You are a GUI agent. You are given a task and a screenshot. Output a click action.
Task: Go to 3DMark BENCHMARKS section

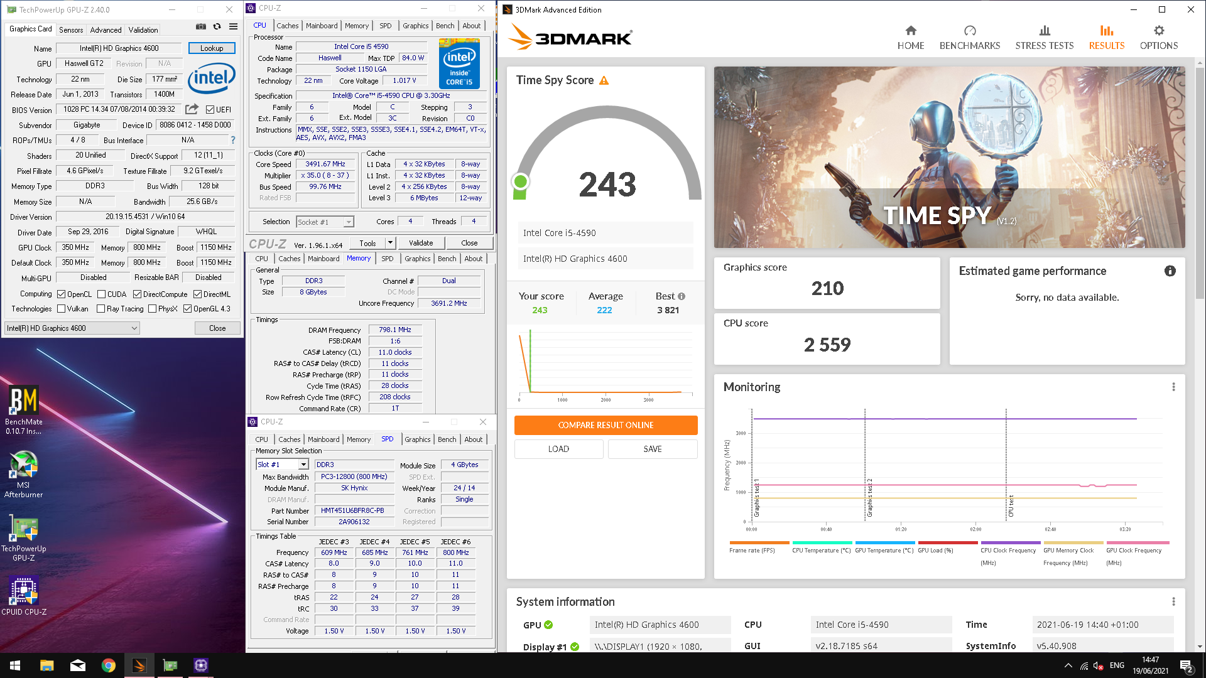tap(970, 38)
